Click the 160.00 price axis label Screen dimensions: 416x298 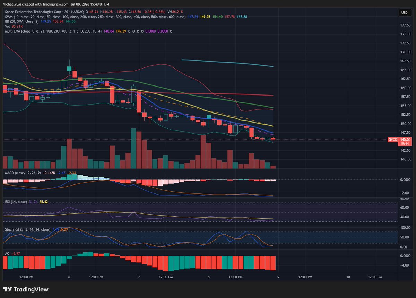tap(405, 88)
